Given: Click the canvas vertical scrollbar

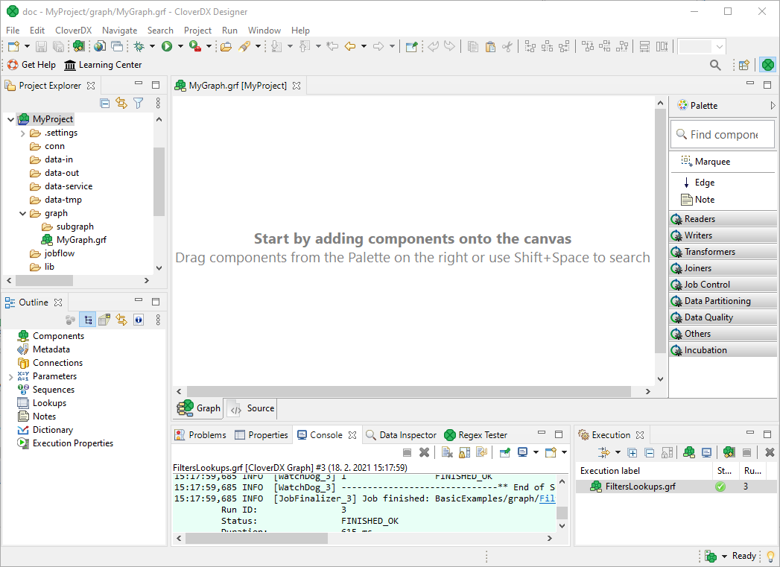Looking at the screenshot, I should (660, 231).
